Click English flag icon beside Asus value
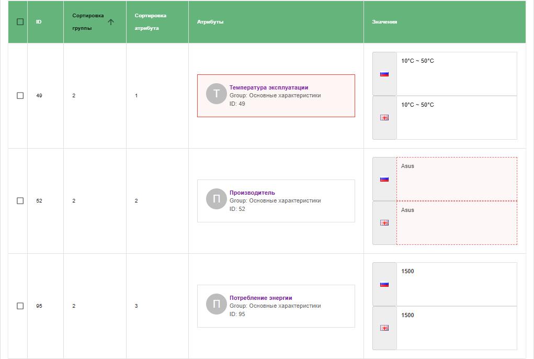 [384, 223]
